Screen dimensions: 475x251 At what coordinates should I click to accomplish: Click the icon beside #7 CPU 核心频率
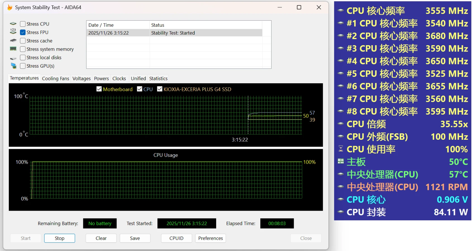(x=341, y=99)
